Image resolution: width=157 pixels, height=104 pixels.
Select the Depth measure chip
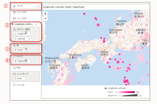(20, 50)
